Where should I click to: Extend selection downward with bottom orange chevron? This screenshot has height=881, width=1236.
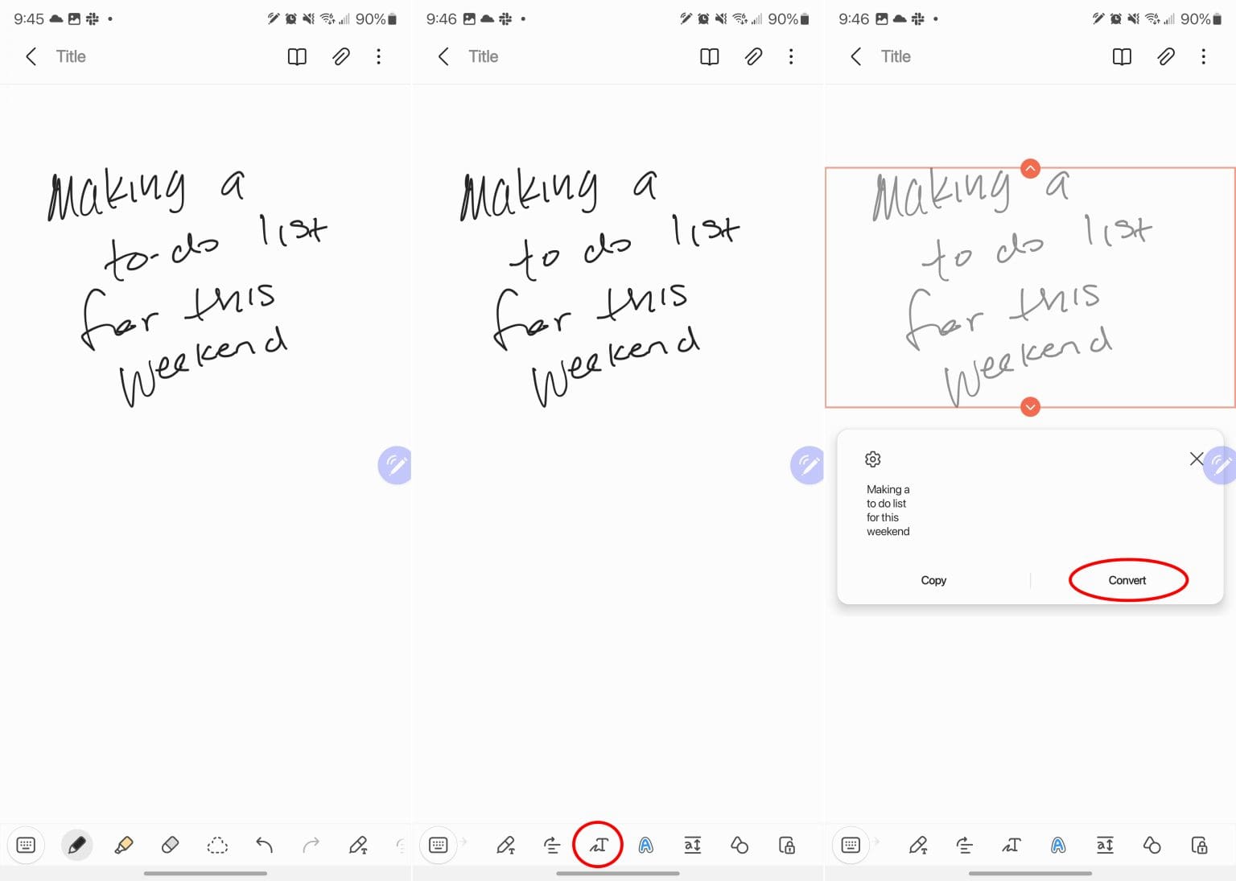1030,407
